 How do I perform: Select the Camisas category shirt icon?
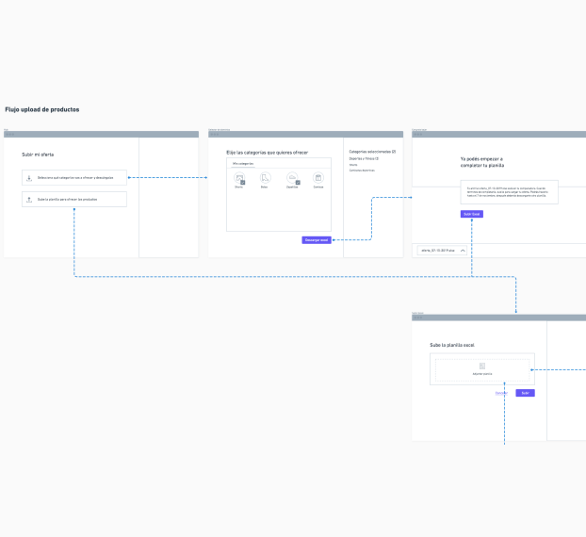[318, 177]
